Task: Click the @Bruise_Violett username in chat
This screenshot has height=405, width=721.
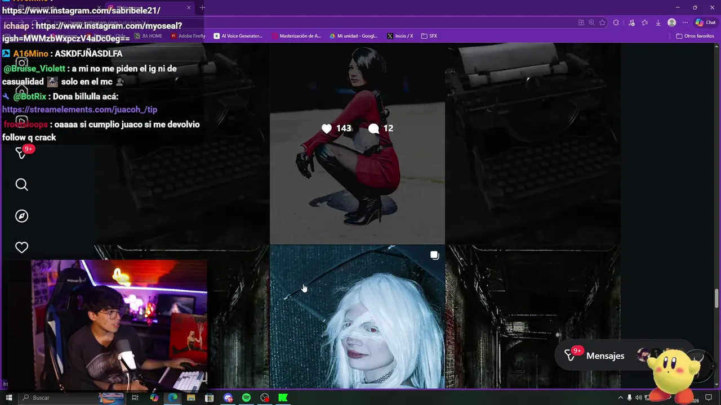Action: point(34,69)
